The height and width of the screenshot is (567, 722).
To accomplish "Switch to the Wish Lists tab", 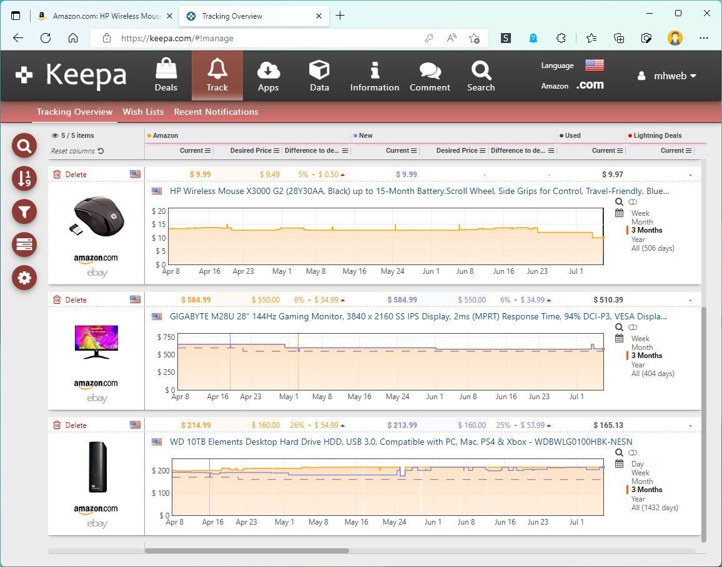I will point(143,112).
